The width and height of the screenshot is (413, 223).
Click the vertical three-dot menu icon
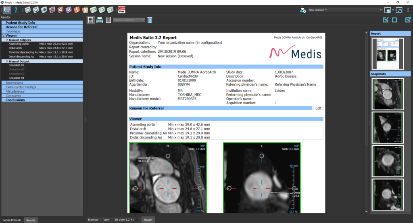coord(408,10)
